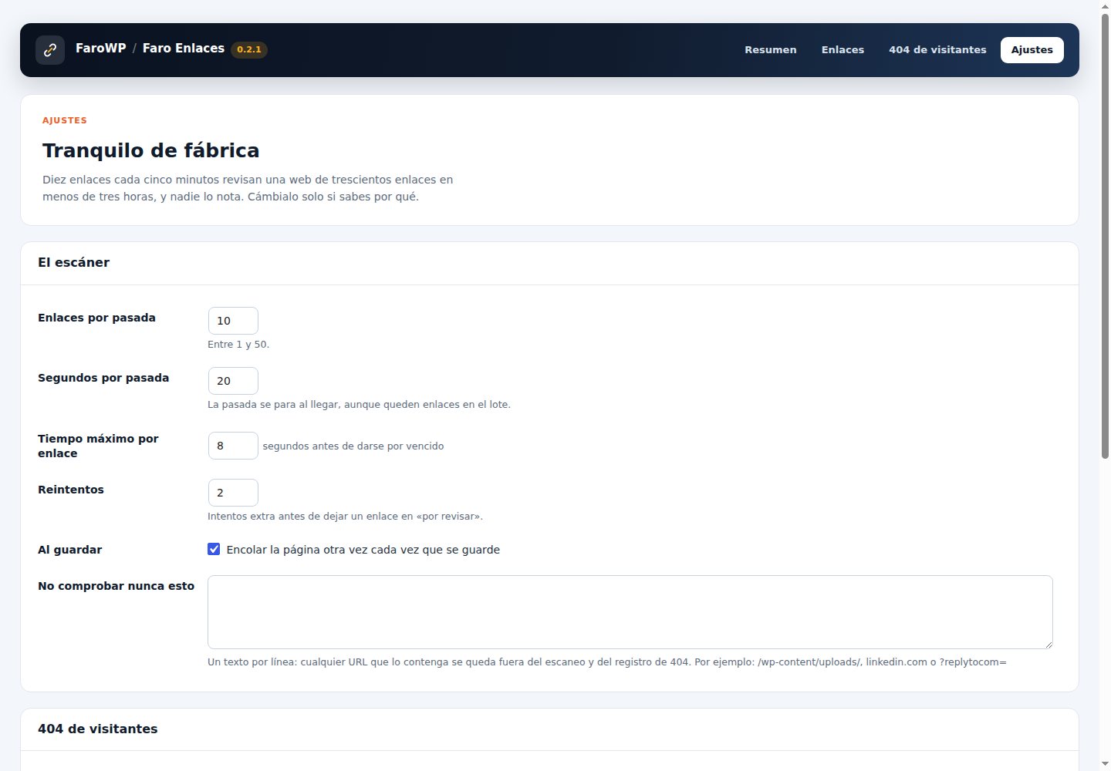Click the chain-link logo icon
Viewport: 1111px width, 771px height.
point(50,50)
